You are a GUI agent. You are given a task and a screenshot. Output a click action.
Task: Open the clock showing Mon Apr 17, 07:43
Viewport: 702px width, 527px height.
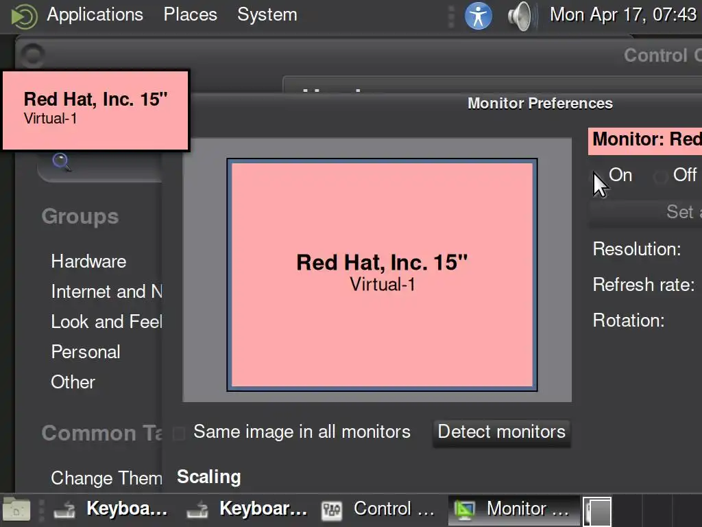click(622, 15)
